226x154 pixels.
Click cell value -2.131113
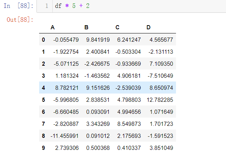click(x=161, y=52)
